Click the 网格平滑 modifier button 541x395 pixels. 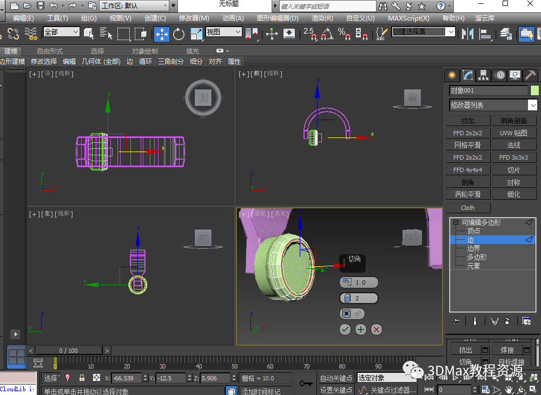467,145
